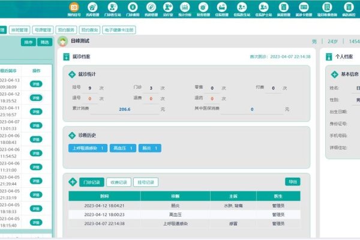Viewport: 360px width, 240px height.
Task: Open 详情 for the 04-13 09:38:09 visit
Action: click(x=36, y=84)
